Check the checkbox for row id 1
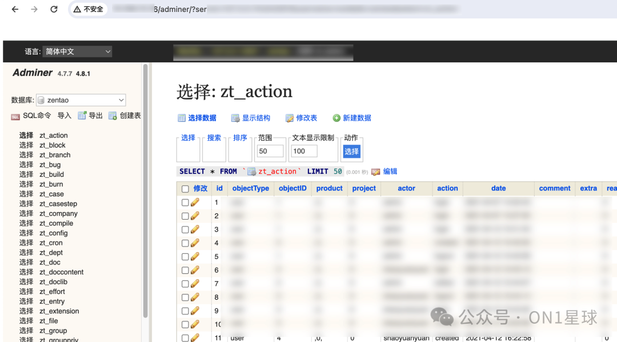The width and height of the screenshot is (617, 342). point(185,202)
